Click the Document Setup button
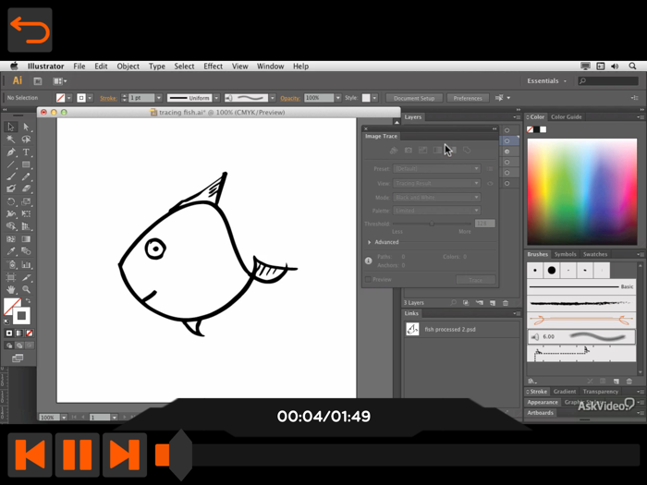The width and height of the screenshot is (647, 485). pos(414,98)
